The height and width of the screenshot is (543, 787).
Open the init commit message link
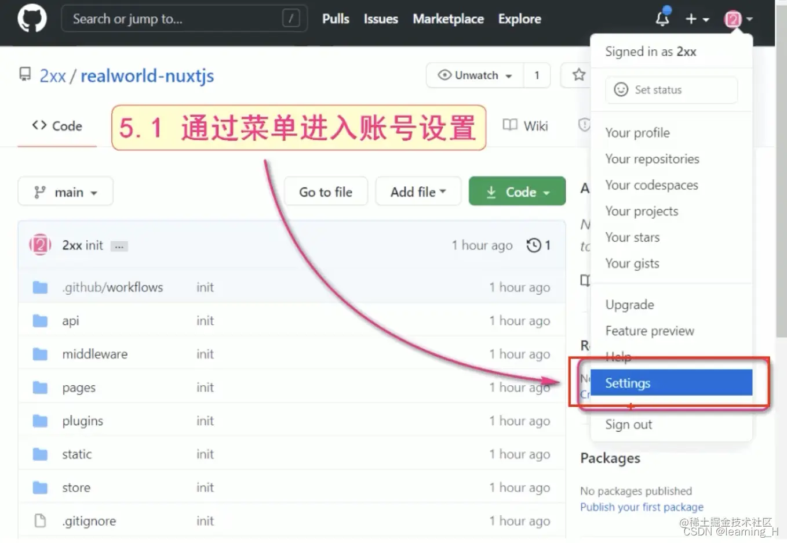(94, 245)
